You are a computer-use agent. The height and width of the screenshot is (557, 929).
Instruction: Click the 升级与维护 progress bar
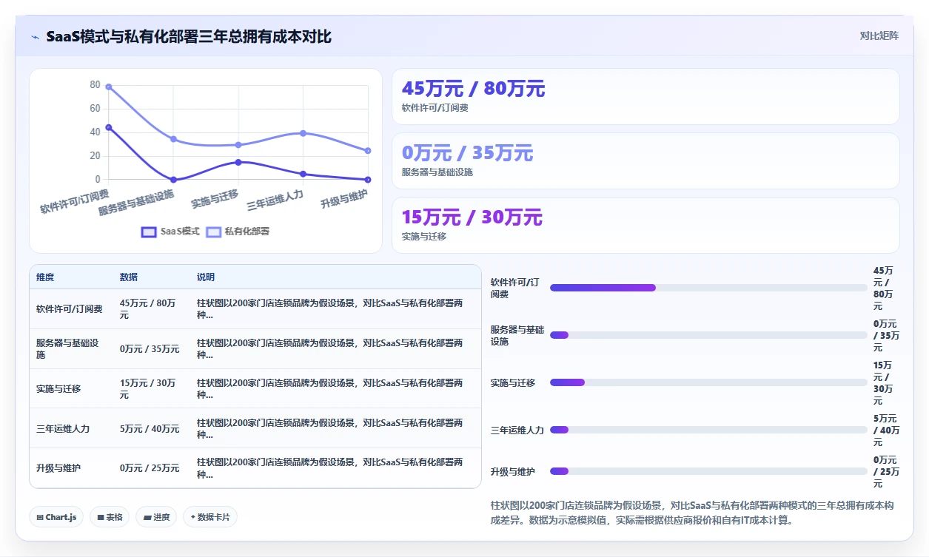(708, 471)
